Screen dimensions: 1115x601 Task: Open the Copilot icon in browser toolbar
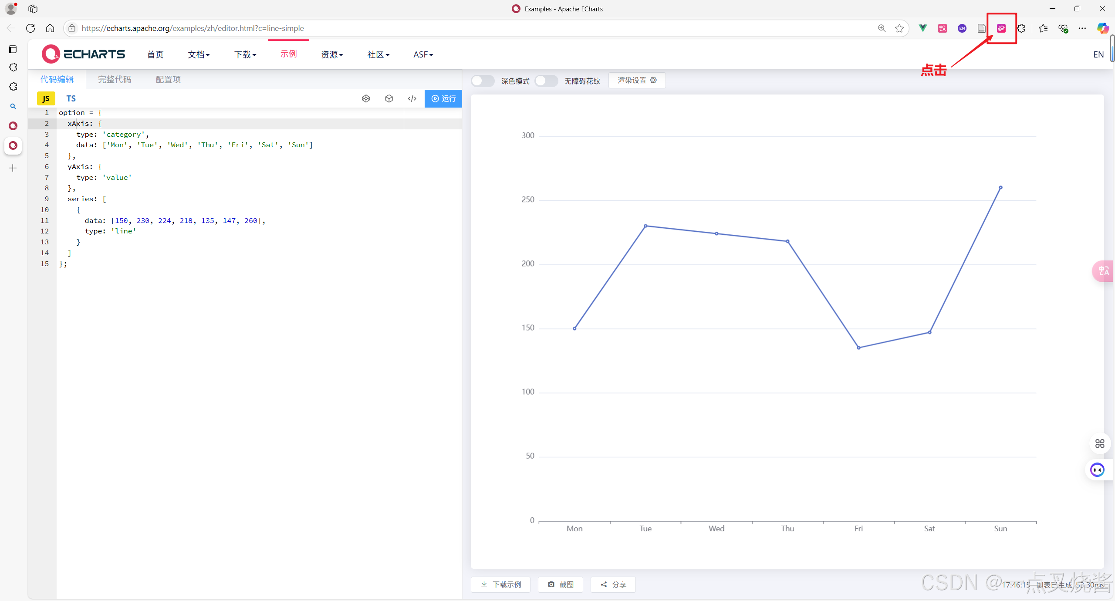point(1103,28)
